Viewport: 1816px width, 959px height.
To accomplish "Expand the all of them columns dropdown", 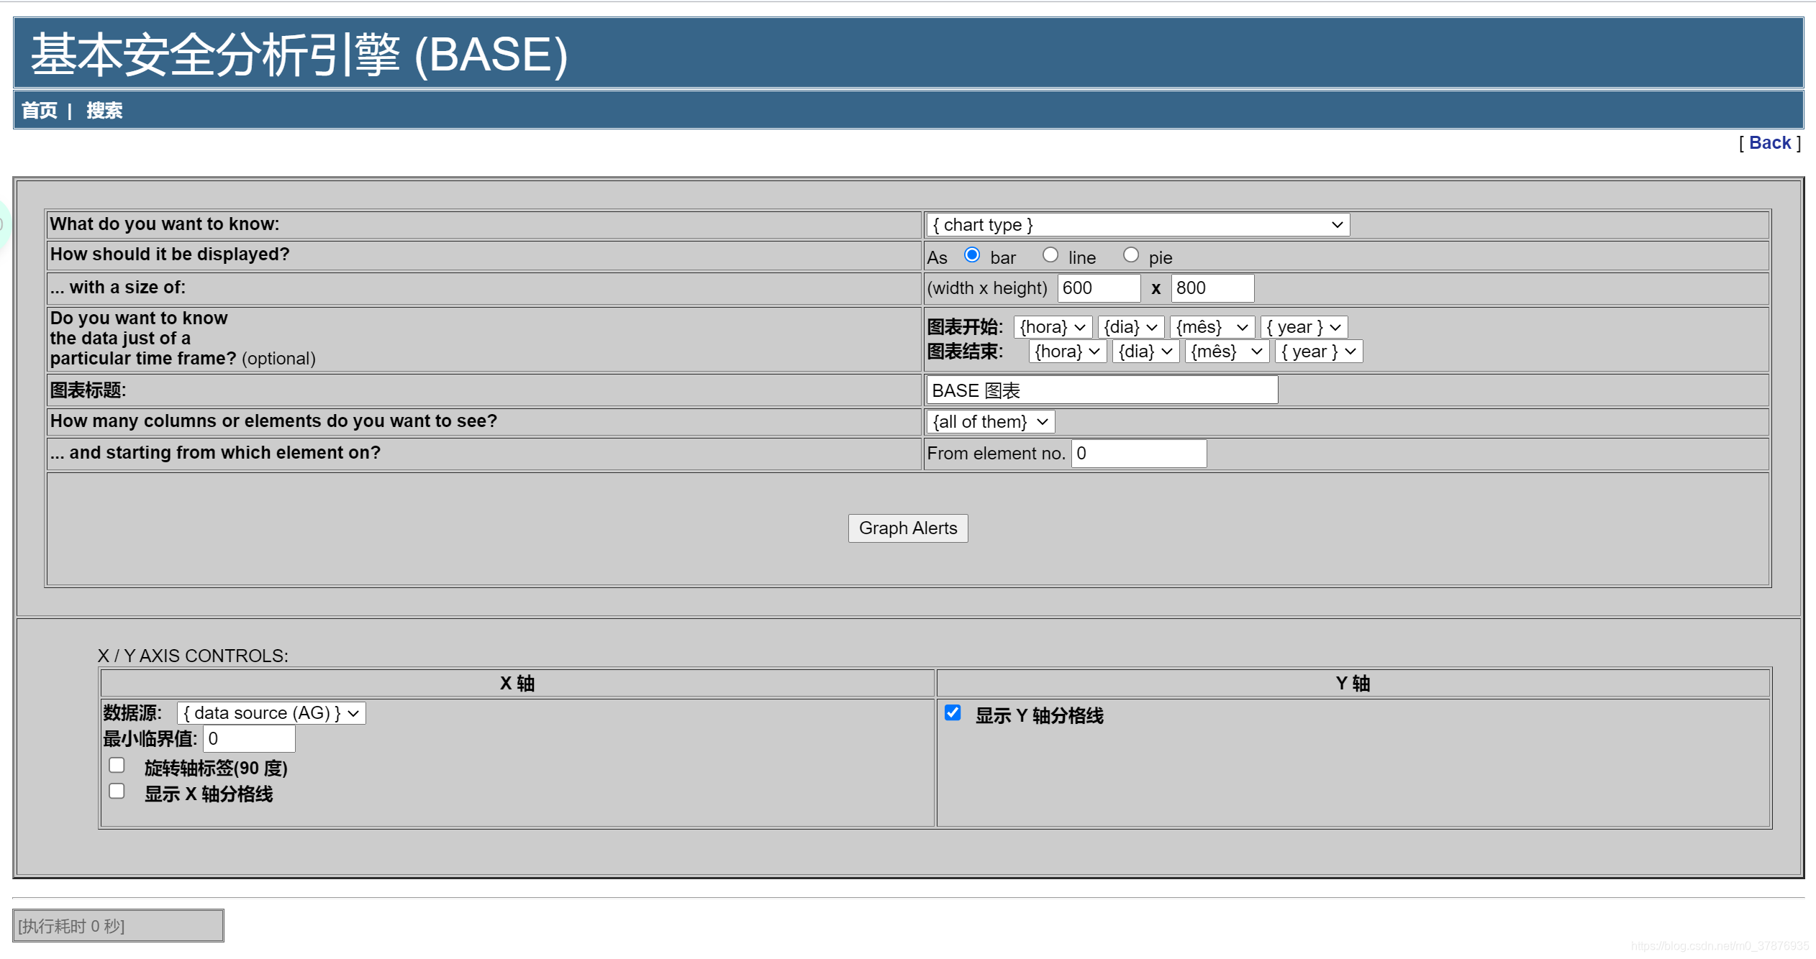I will pos(990,422).
